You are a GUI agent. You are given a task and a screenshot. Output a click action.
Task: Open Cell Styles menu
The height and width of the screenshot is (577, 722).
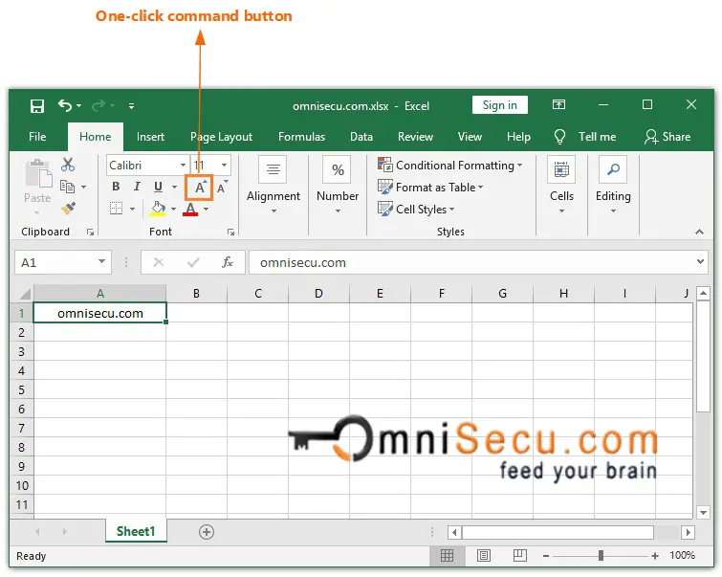pyautogui.click(x=416, y=210)
